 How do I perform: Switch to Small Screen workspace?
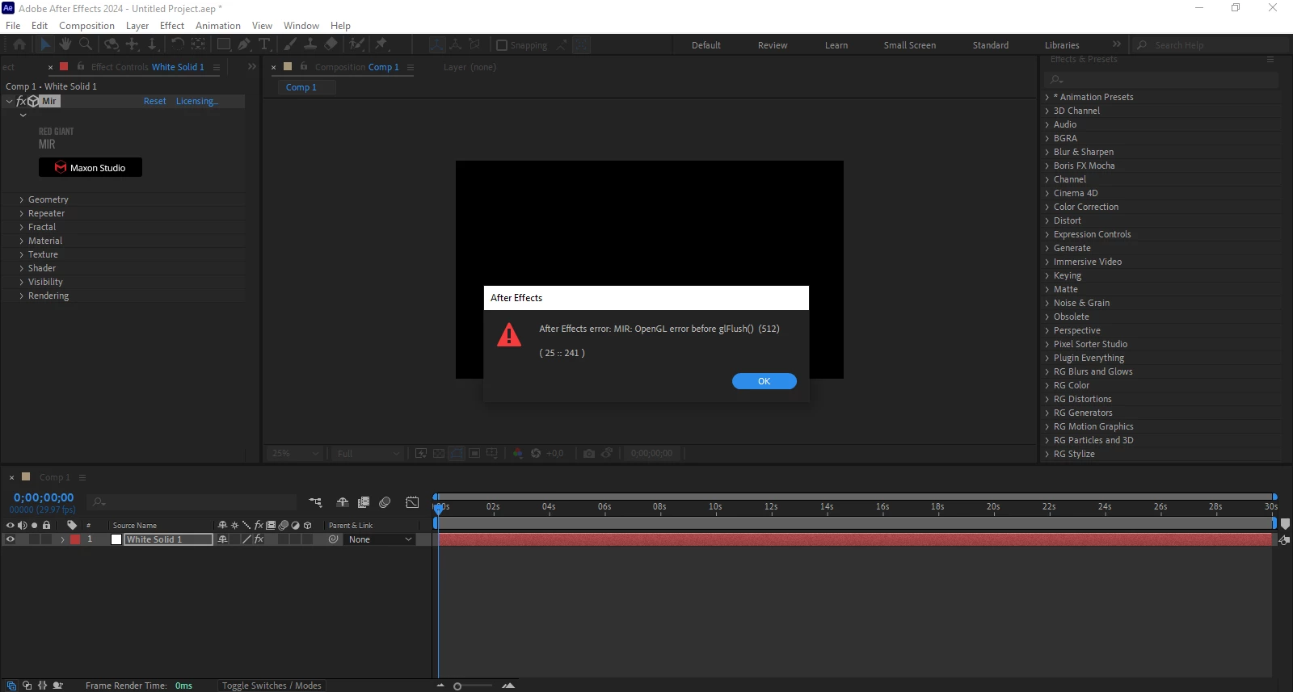click(910, 45)
